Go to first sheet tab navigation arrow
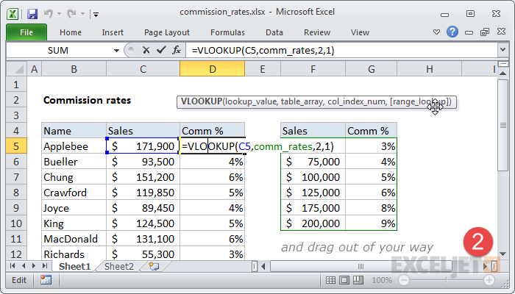515x294 pixels. pyautogui.click(x=13, y=266)
